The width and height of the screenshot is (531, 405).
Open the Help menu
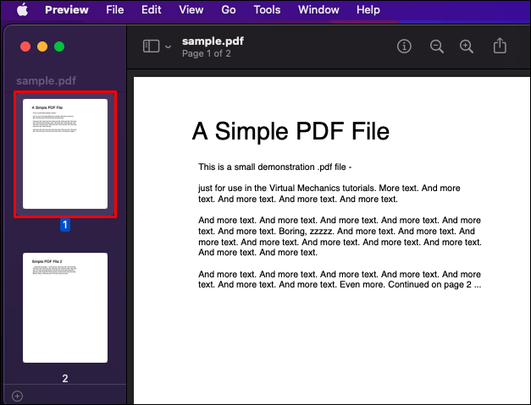tap(368, 10)
